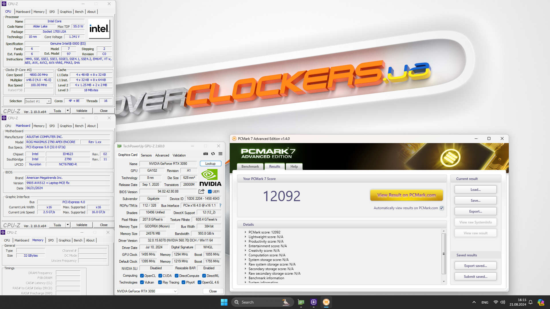Viewport: 550px width, 309px height.
Task: Open the GPU-Z hamburger menu
Action: [x=221, y=154]
